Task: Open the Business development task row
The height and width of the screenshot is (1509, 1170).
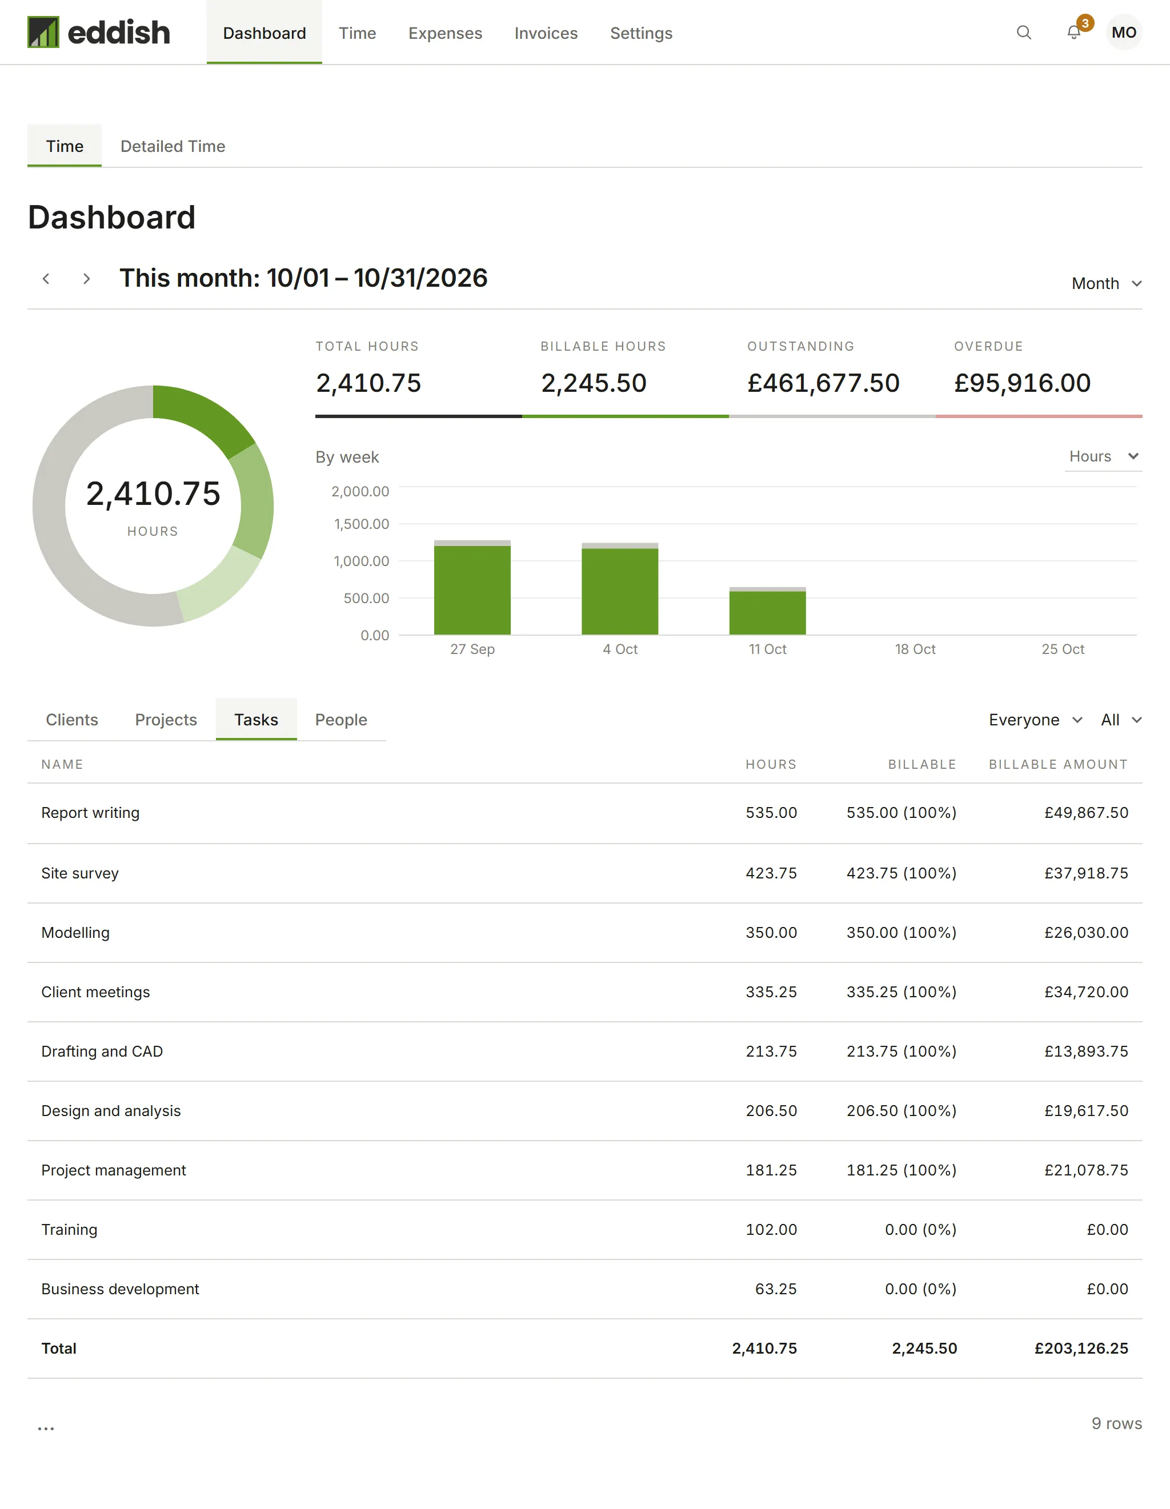Action: pyautogui.click(x=584, y=1289)
